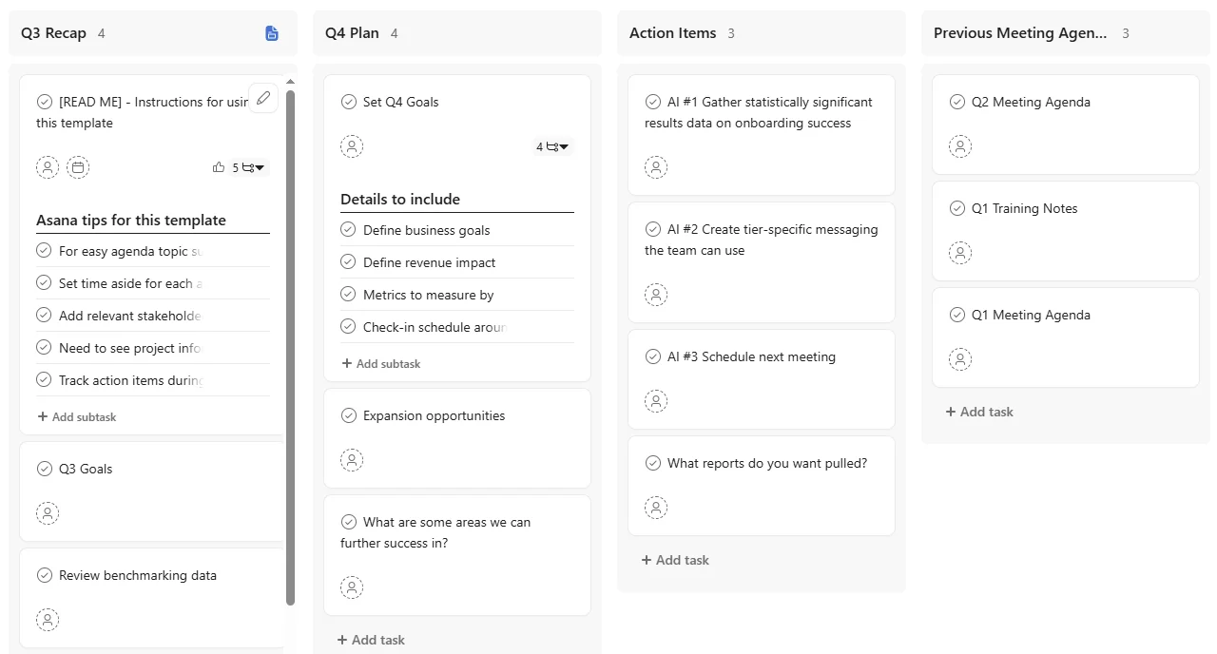The width and height of the screenshot is (1217, 654).
Task: Click Add subtask under Details to include
Action: pyautogui.click(x=380, y=363)
